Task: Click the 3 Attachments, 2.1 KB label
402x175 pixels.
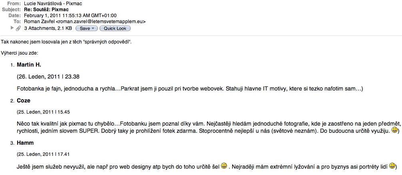Action: click(x=48, y=28)
